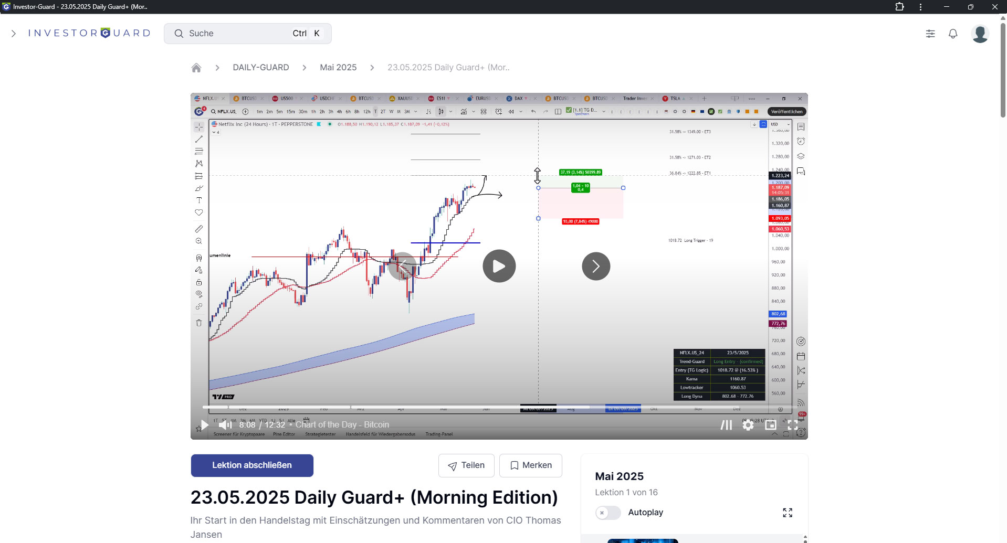The width and height of the screenshot is (1007, 543).
Task: Open the video chapters list icon
Action: pos(726,425)
